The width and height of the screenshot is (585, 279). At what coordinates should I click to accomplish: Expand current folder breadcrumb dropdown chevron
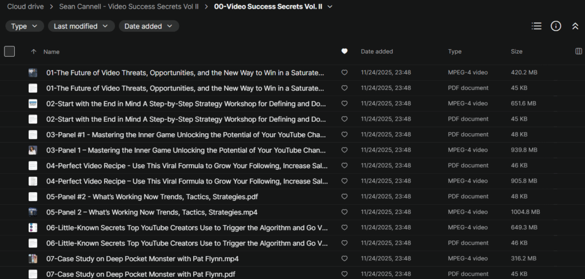pos(330,7)
